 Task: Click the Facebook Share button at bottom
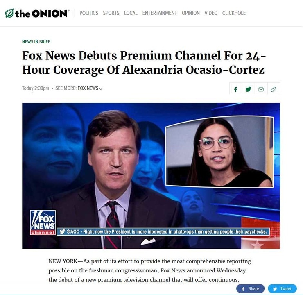point(250,288)
